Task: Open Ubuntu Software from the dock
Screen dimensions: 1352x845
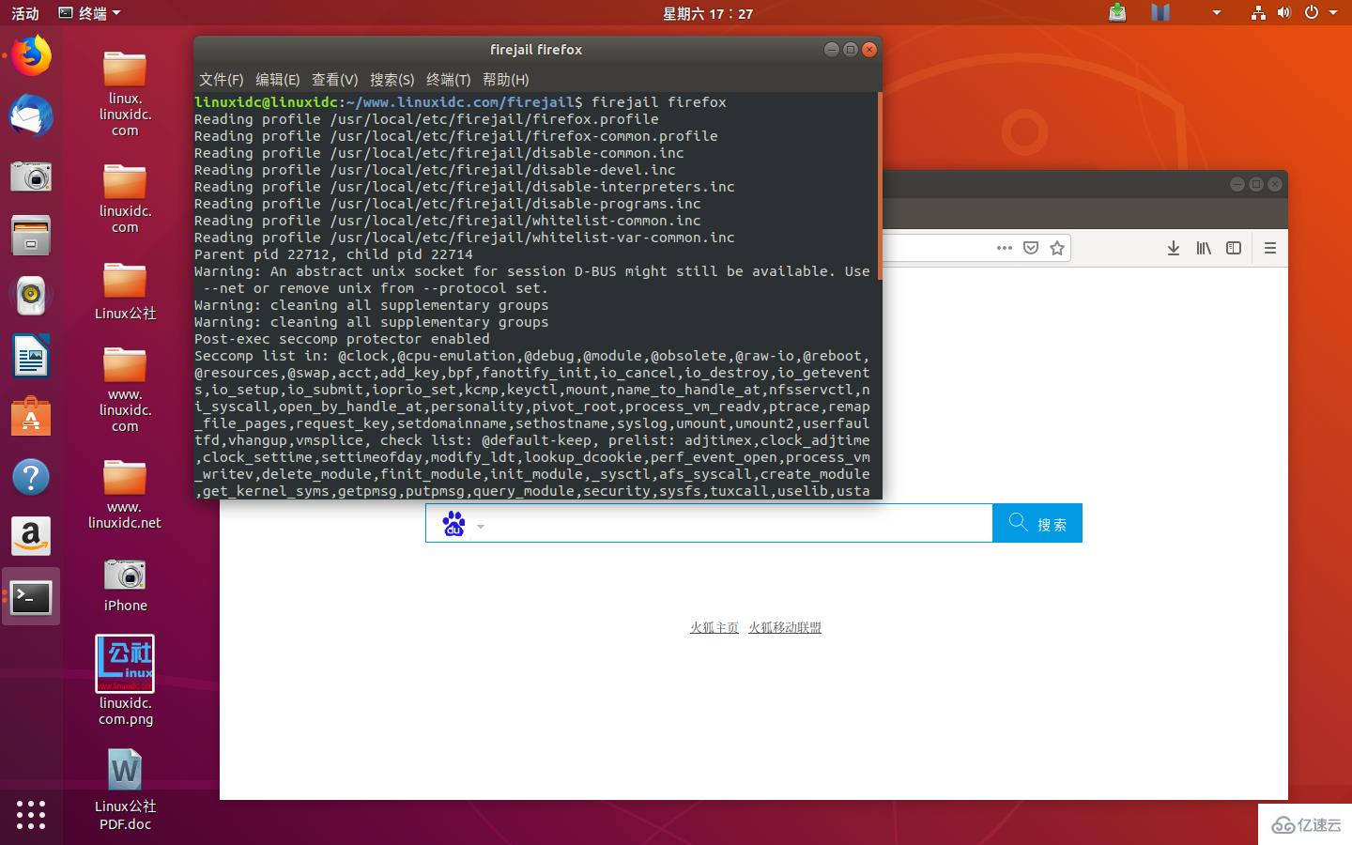Action: pos(31,416)
